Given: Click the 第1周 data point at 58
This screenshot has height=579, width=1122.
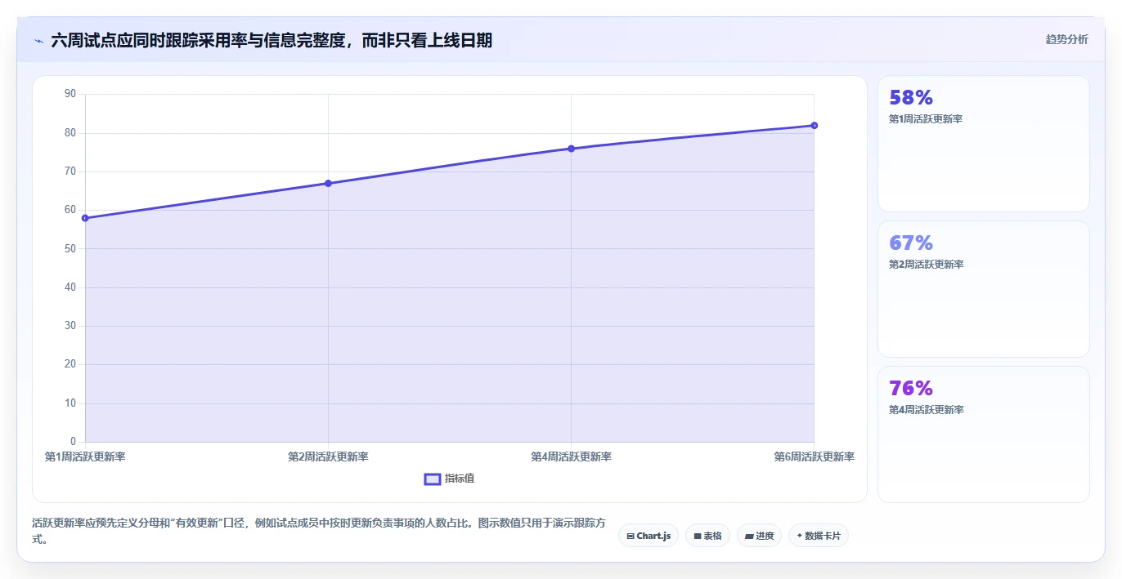Looking at the screenshot, I should pos(85,218).
